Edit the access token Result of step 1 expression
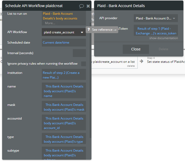 156,30
